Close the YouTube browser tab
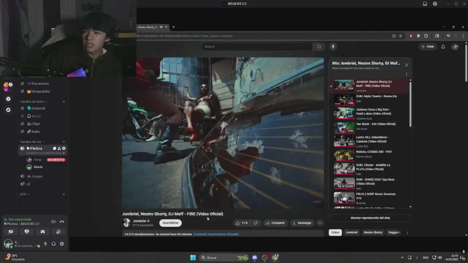Screen dimensions: 468x263 [166, 27]
